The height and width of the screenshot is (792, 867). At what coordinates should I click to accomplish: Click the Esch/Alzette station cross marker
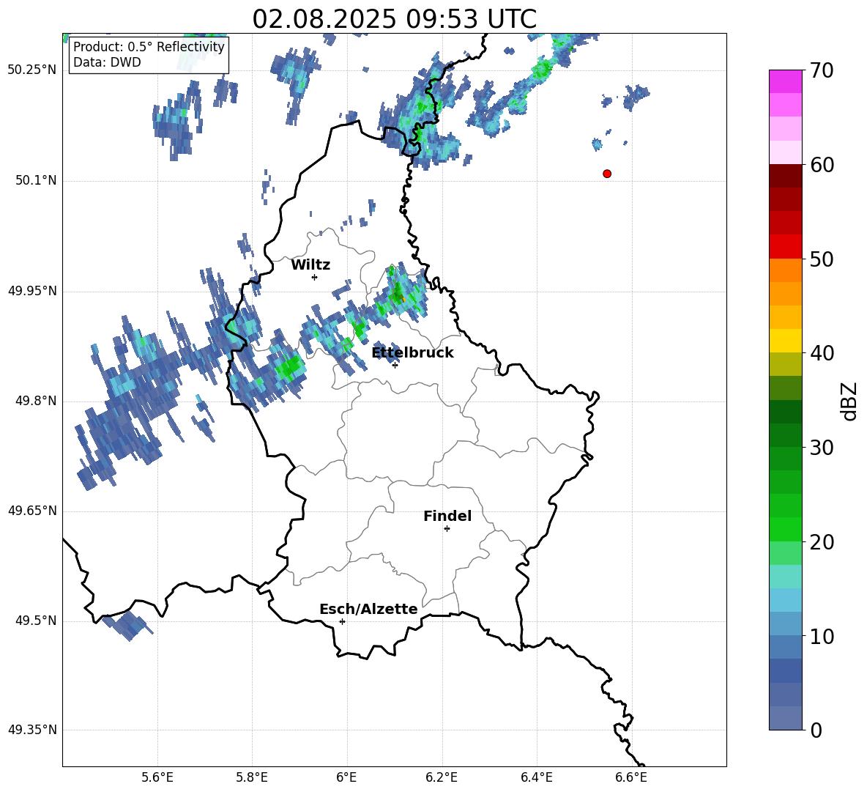[342, 621]
